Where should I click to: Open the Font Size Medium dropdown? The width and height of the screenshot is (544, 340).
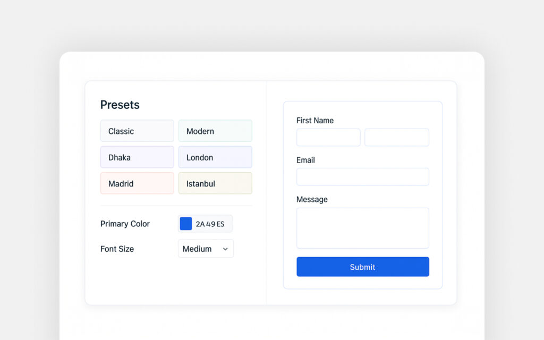(206, 249)
